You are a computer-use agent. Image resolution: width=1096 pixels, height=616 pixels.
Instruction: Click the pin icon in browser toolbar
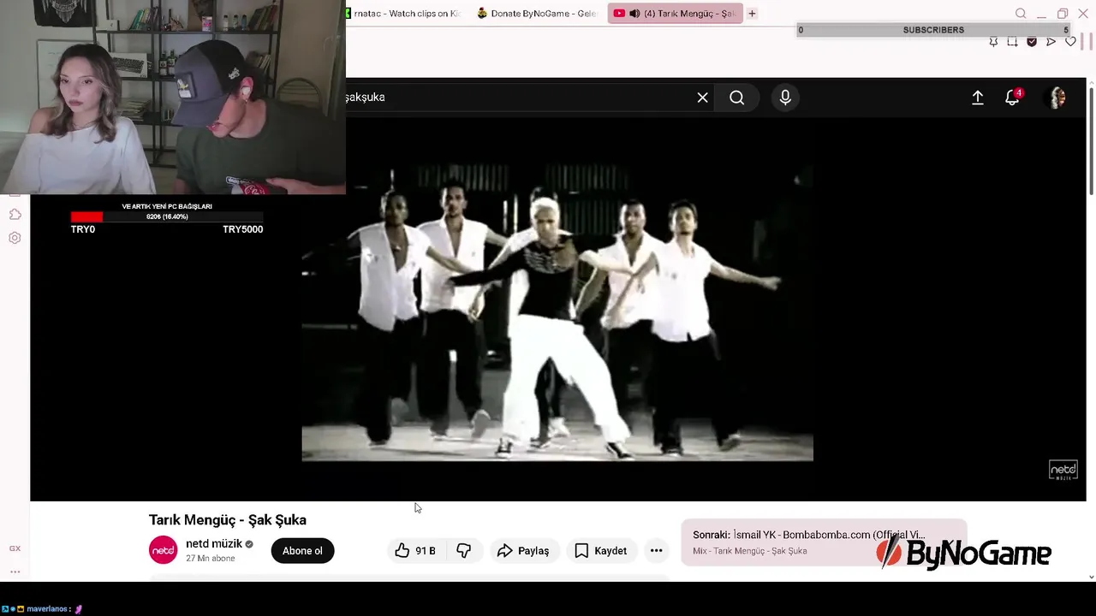click(993, 42)
